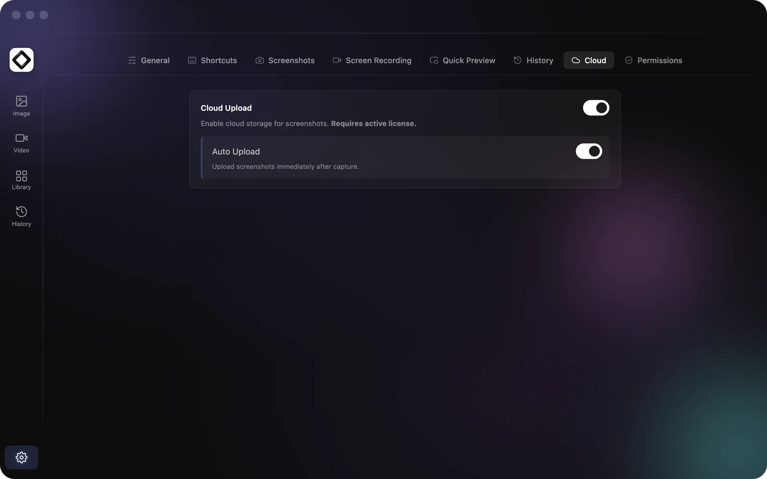Screen dimensions: 767x479
Task: Click the app logo in the sidebar
Action: pos(22,60)
